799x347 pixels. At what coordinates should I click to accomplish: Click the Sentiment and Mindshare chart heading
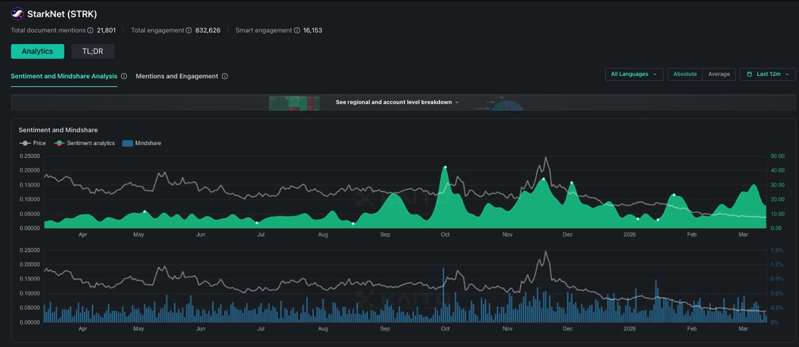58,130
